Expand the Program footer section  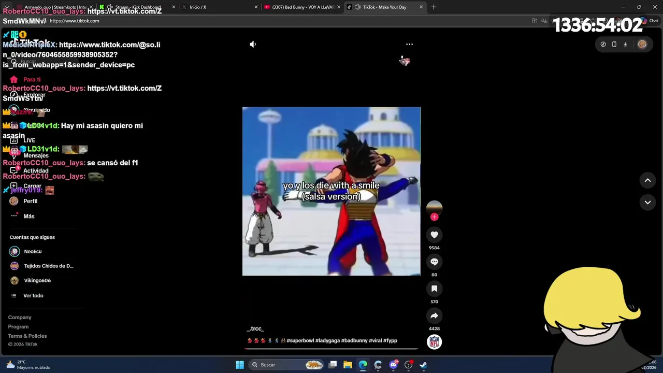18,326
